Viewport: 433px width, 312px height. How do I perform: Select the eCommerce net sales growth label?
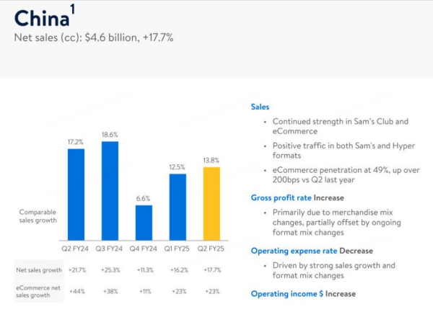36,291
